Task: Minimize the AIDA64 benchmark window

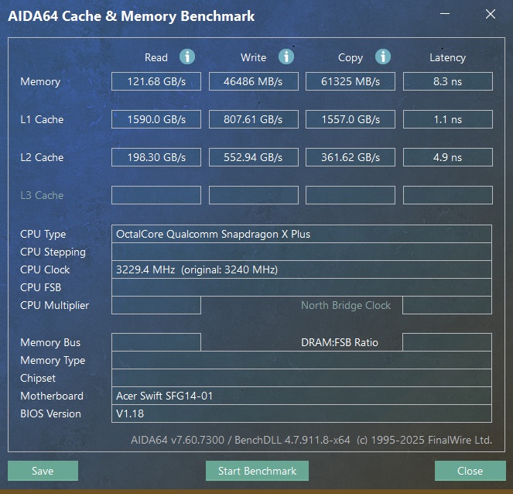Action: point(445,14)
